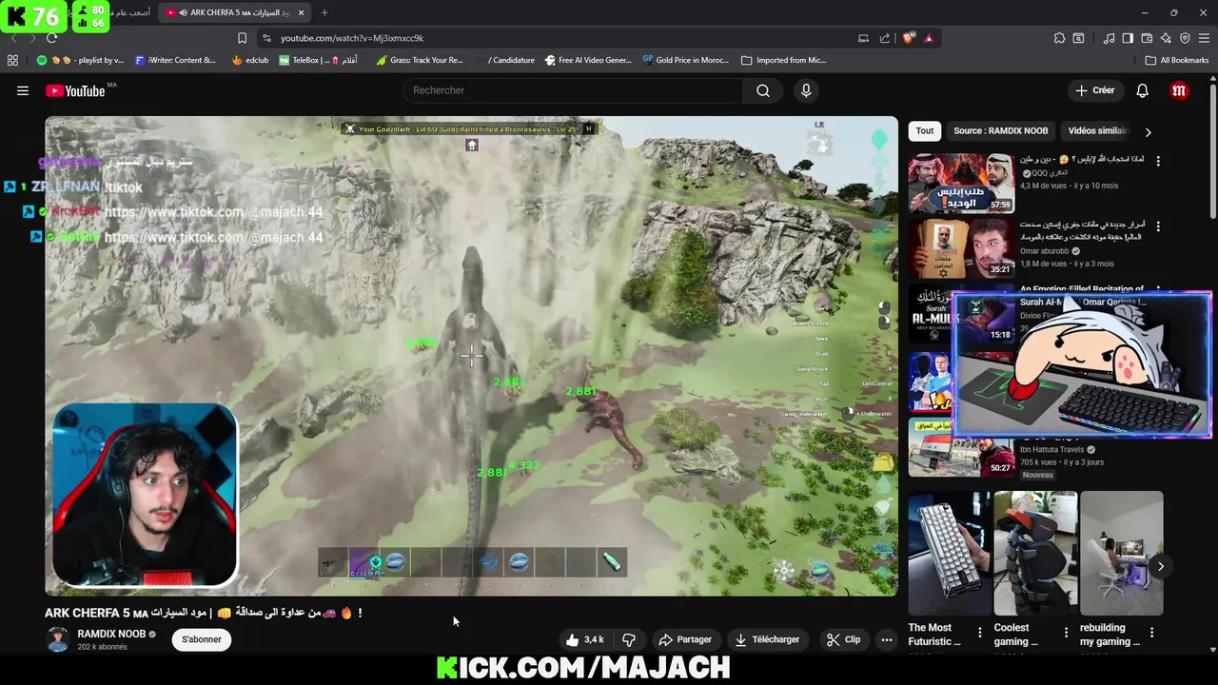Open the RAMDIX NOOB channel name link
1218x685 pixels.
tap(111, 634)
